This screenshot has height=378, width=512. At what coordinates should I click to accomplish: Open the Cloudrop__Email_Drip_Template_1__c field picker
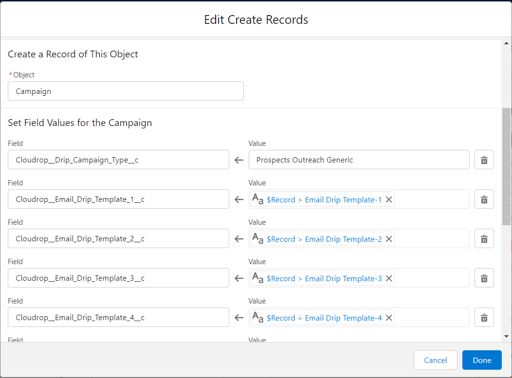(x=118, y=199)
